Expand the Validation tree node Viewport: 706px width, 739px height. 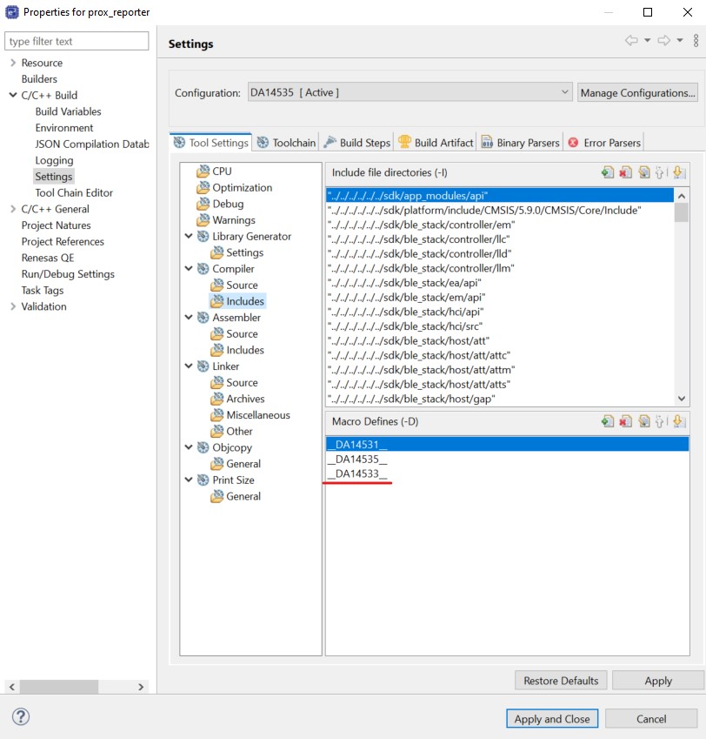pyautogui.click(x=13, y=306)
